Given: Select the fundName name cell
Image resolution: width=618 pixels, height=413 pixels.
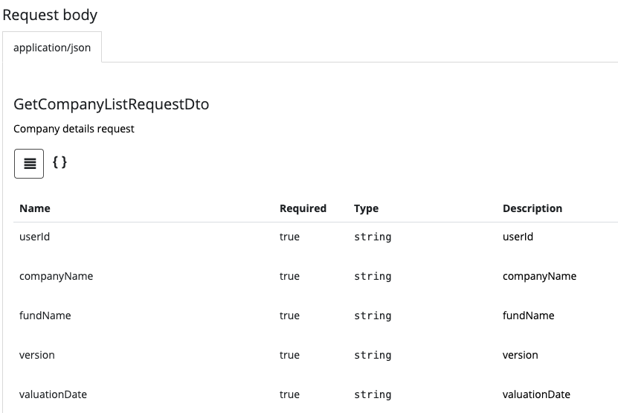Looking at the screenshot, I should 45,316.
